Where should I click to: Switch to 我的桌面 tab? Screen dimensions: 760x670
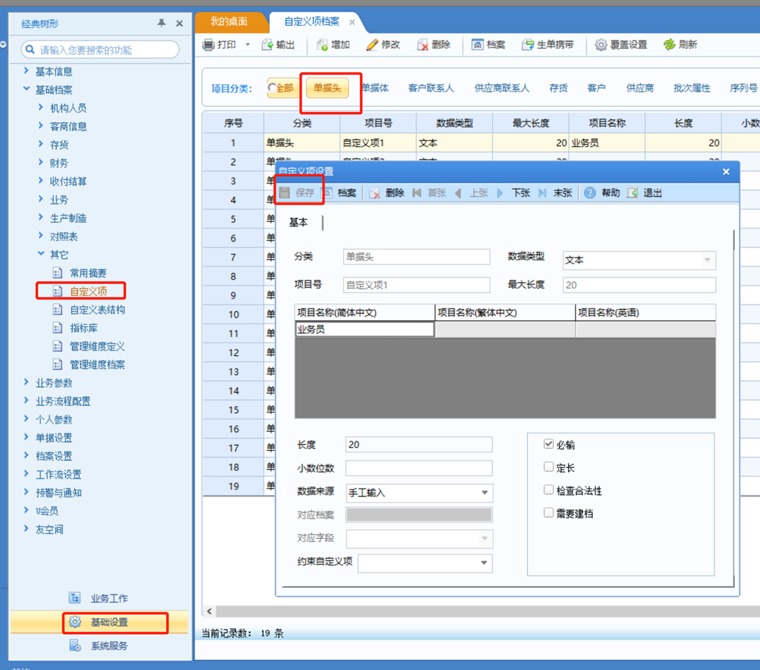click(229, 21)
